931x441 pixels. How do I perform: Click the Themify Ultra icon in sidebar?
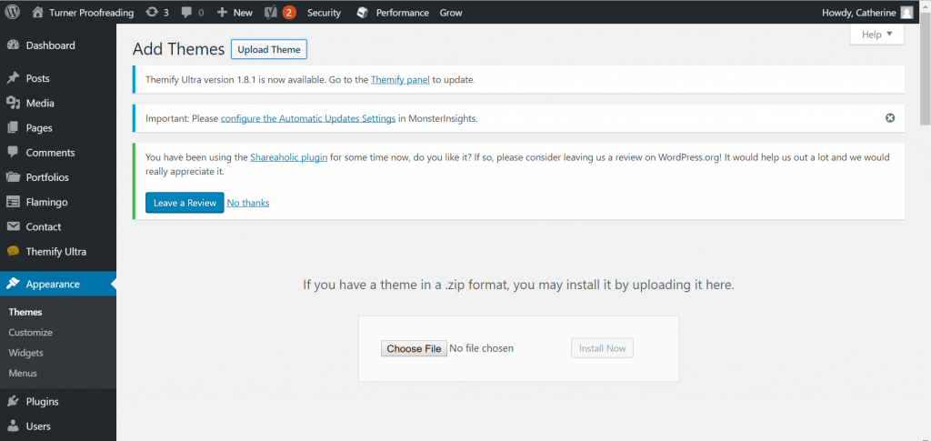point(13,251)
